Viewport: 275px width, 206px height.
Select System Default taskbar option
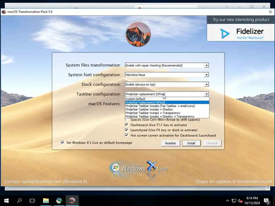click(167, 99)
